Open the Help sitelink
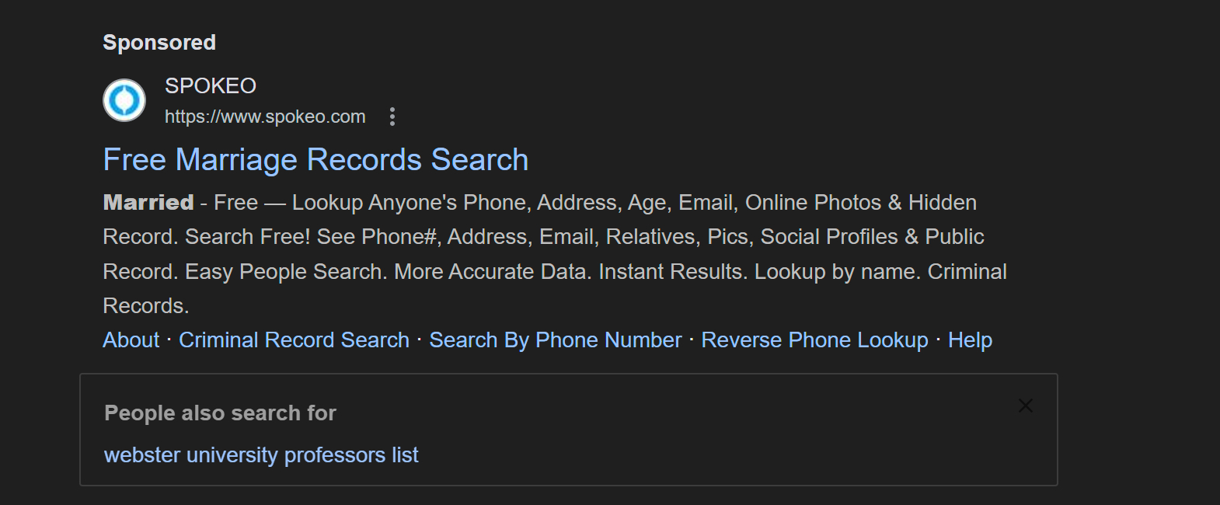 click(969, 340)
